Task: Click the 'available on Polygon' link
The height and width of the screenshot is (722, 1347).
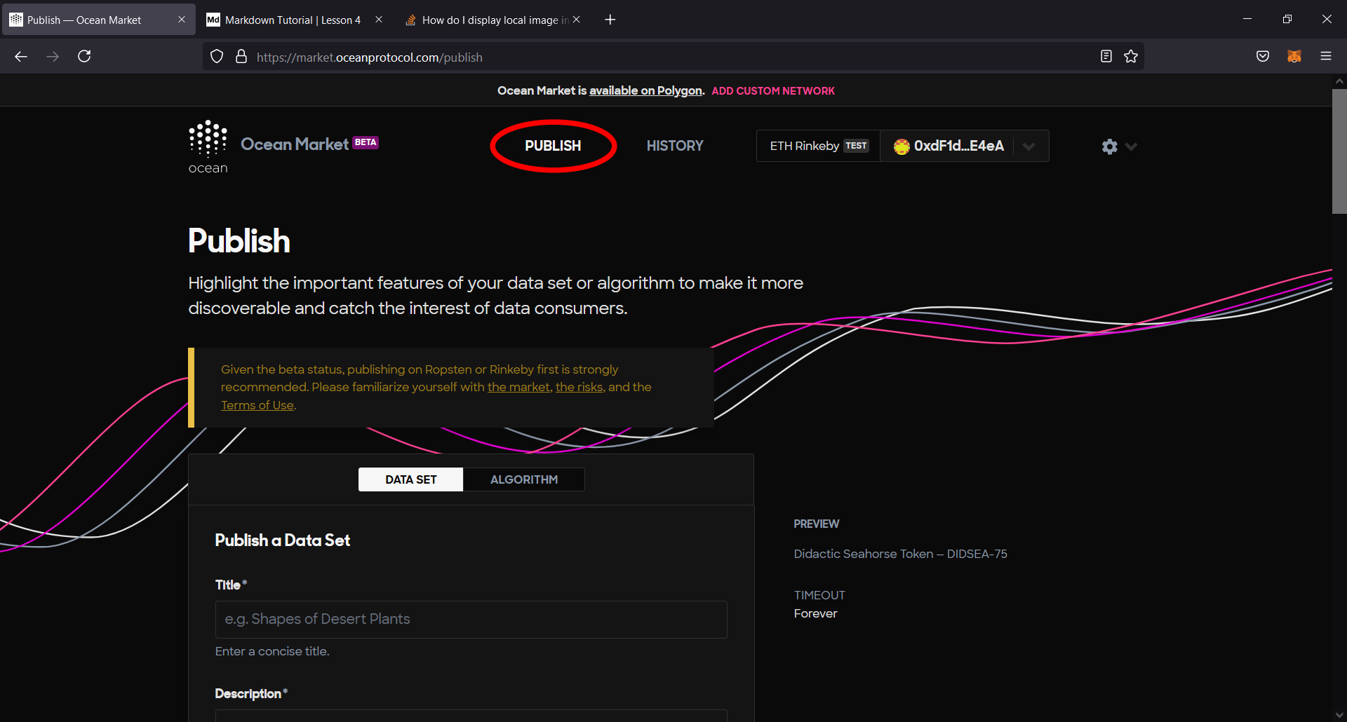Action: 645,90
